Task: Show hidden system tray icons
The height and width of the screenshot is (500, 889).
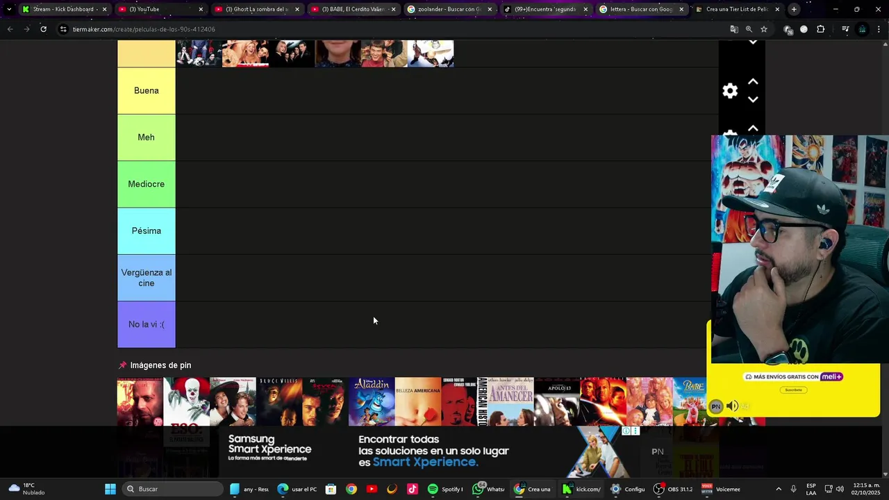Action: point(779,489)
